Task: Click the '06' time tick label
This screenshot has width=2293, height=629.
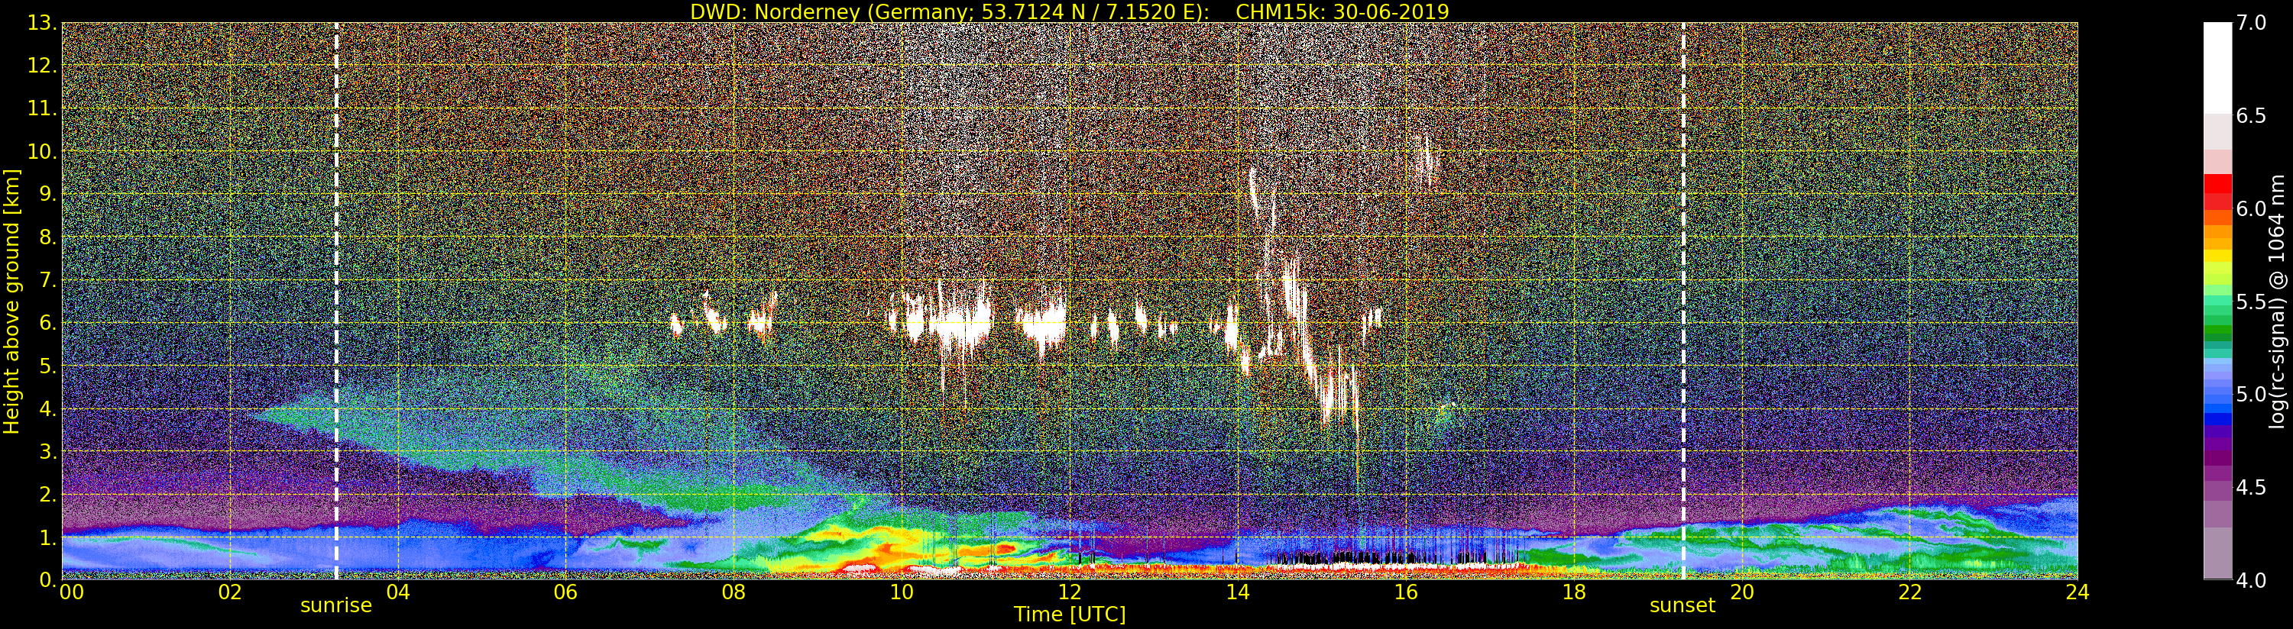Action: (x=566, y=592)
